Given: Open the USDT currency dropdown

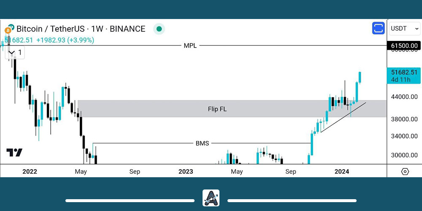Looking at the screenshot, I should 404,29.
